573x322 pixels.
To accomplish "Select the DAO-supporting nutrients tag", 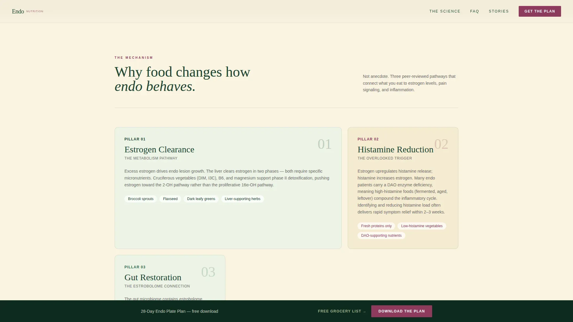I will click(x=381, y=236).
